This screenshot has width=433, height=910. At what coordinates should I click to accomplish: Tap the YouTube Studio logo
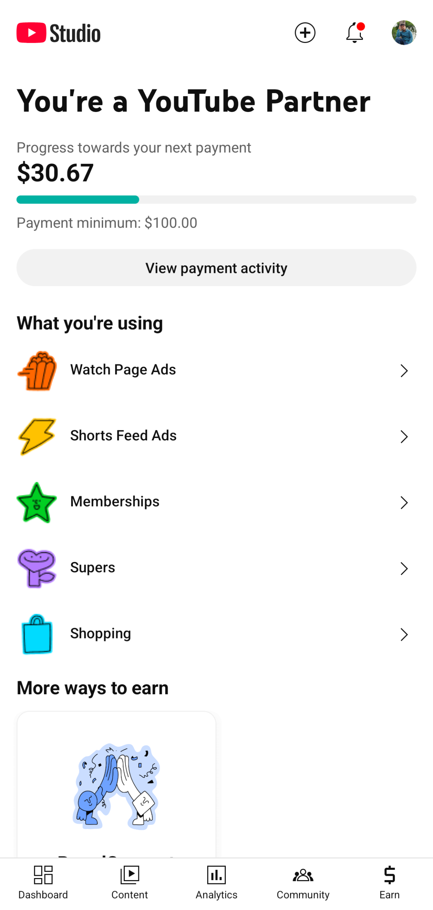59,33
